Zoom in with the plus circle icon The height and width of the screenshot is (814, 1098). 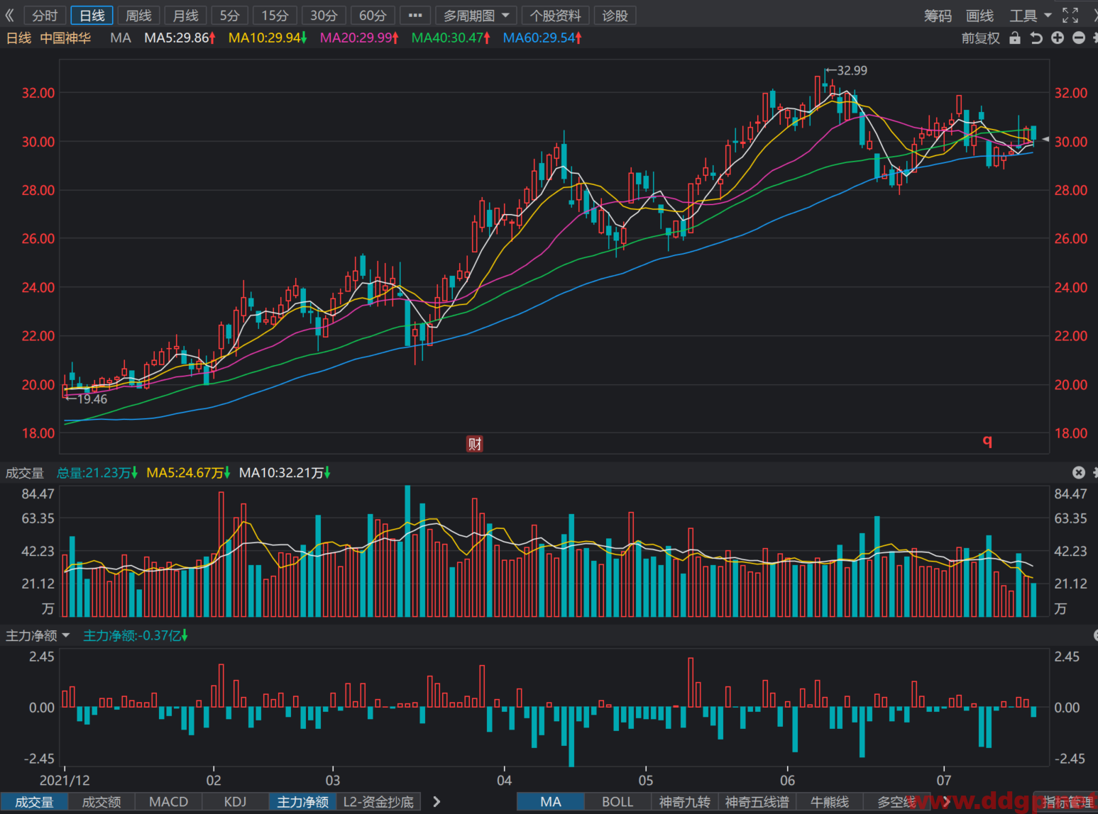tap(1058, 38)
